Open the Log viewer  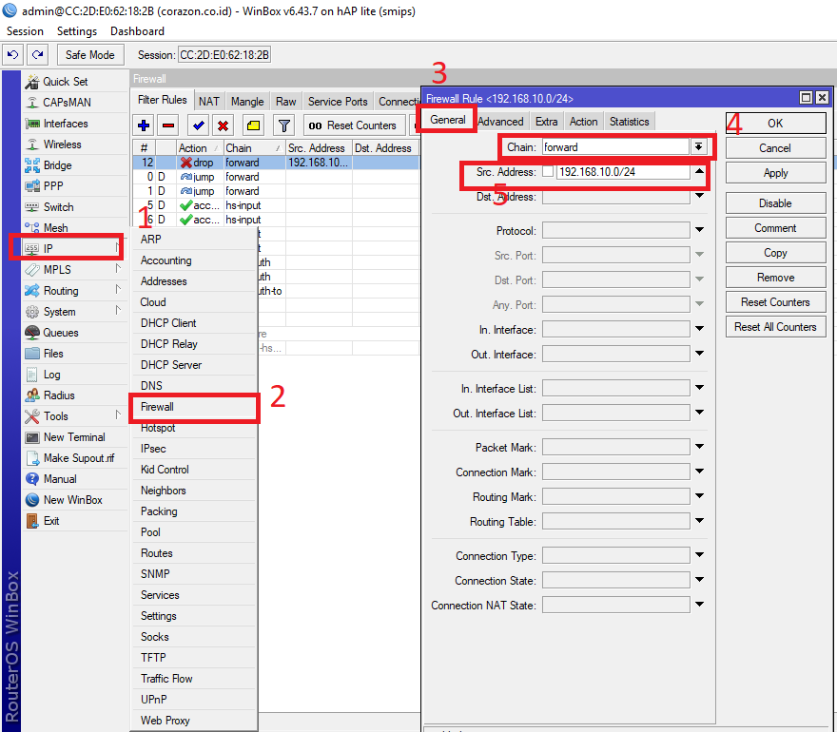[51, 375]
